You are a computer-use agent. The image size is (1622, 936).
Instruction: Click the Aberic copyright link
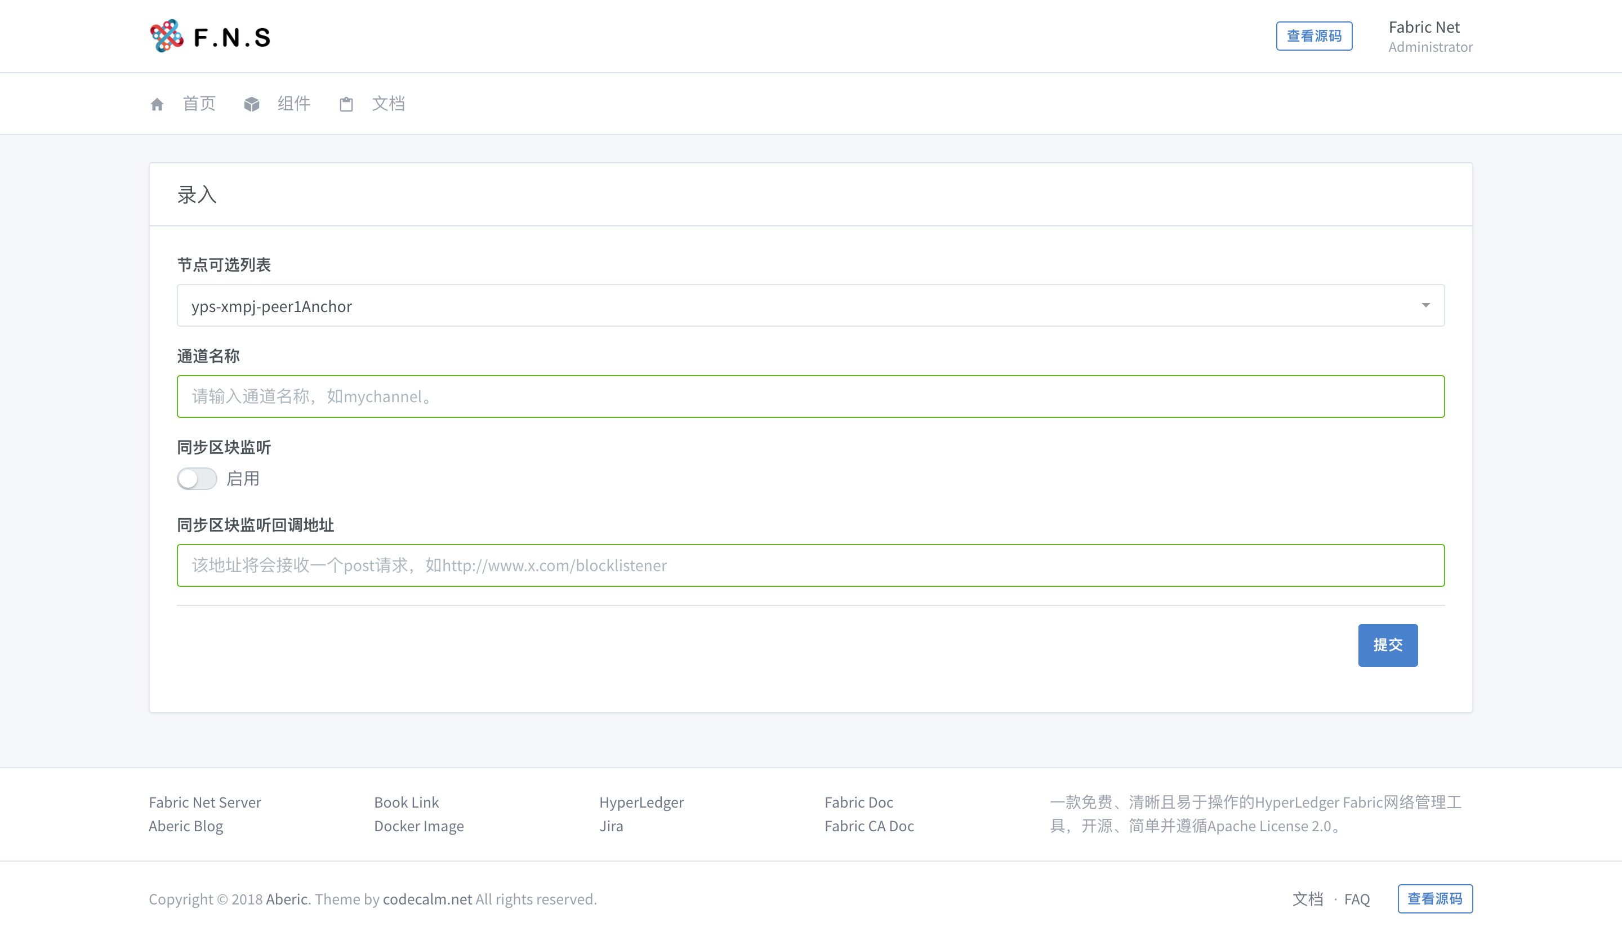pos(286,899)
